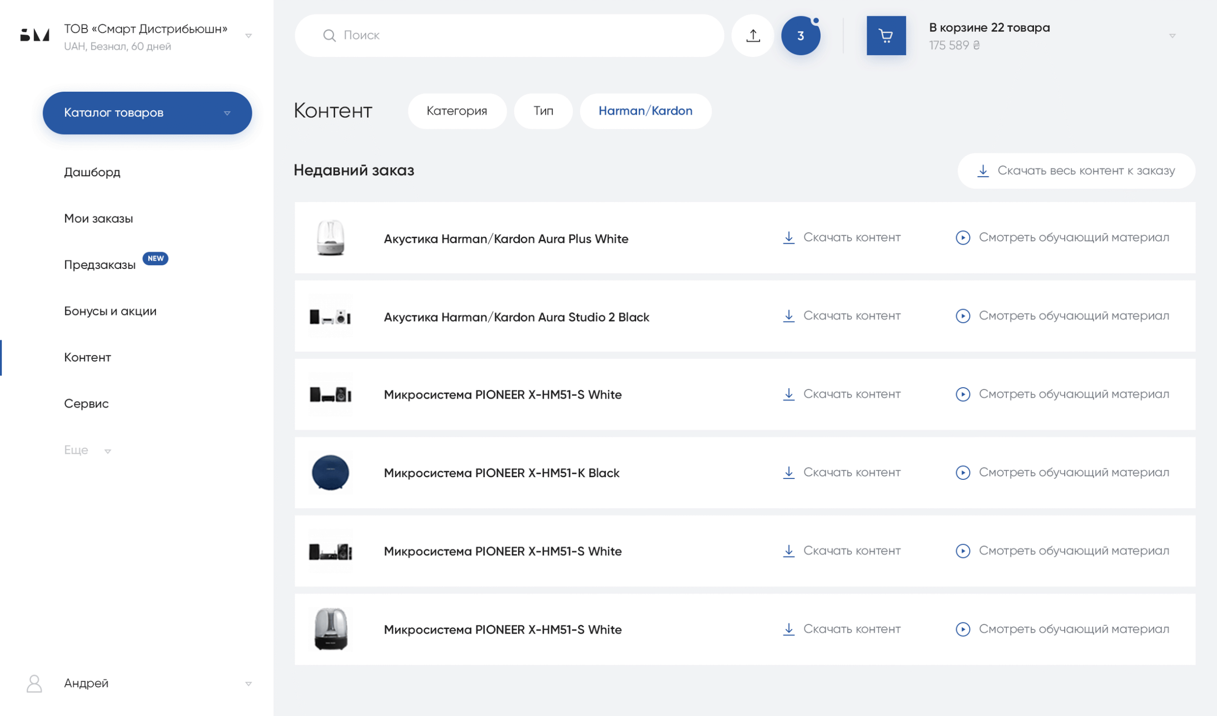Expand the Каталог товаров dropdown
Image resolution: width=1217 pixels, height=716 pixels.
coord(227,113)
